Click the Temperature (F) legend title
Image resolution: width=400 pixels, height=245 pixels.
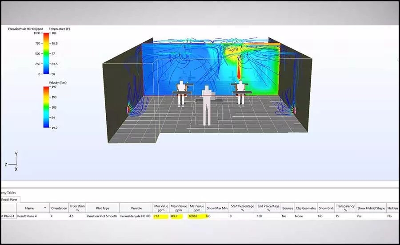(59, 29)
